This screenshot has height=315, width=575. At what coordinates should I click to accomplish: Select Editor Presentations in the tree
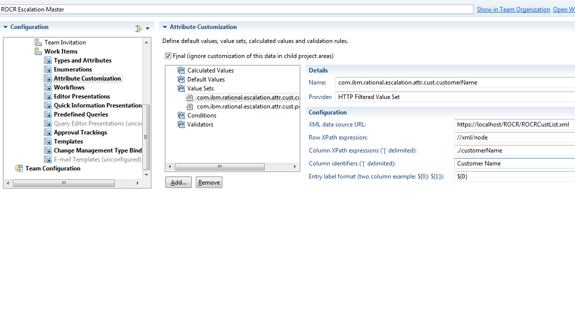pyautogui.click(x=82, y=96)
